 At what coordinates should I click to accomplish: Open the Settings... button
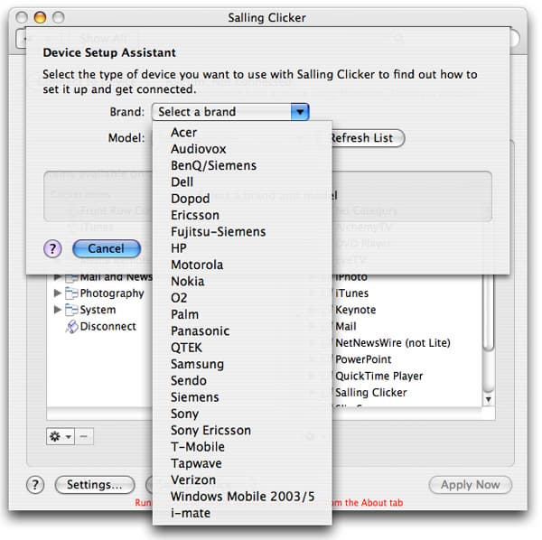point(95,485)
